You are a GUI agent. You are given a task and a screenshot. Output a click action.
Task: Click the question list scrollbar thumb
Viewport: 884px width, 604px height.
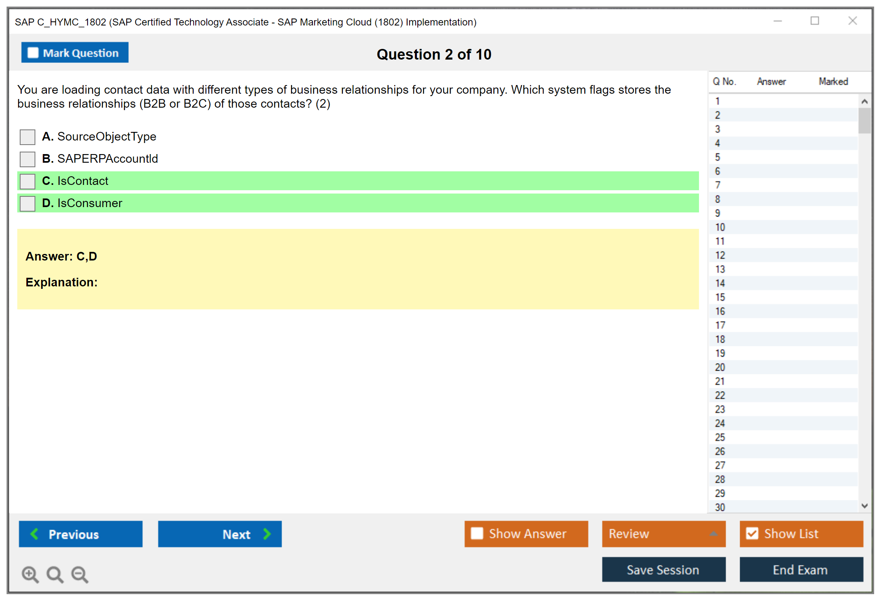point(864,120)
